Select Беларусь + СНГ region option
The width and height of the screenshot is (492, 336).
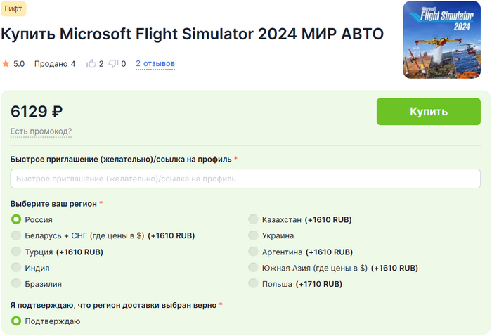(16, 235)
